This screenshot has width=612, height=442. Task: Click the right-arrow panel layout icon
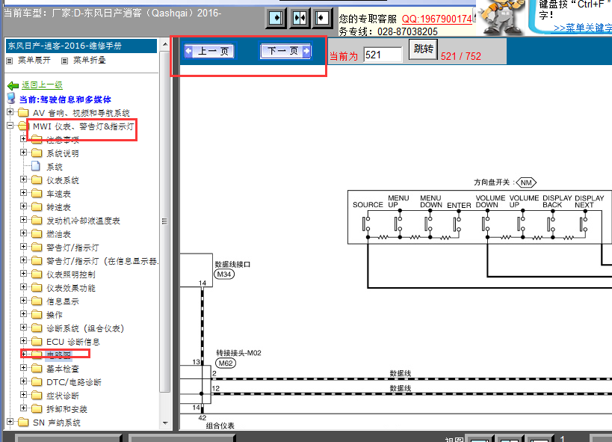point(276,18)
